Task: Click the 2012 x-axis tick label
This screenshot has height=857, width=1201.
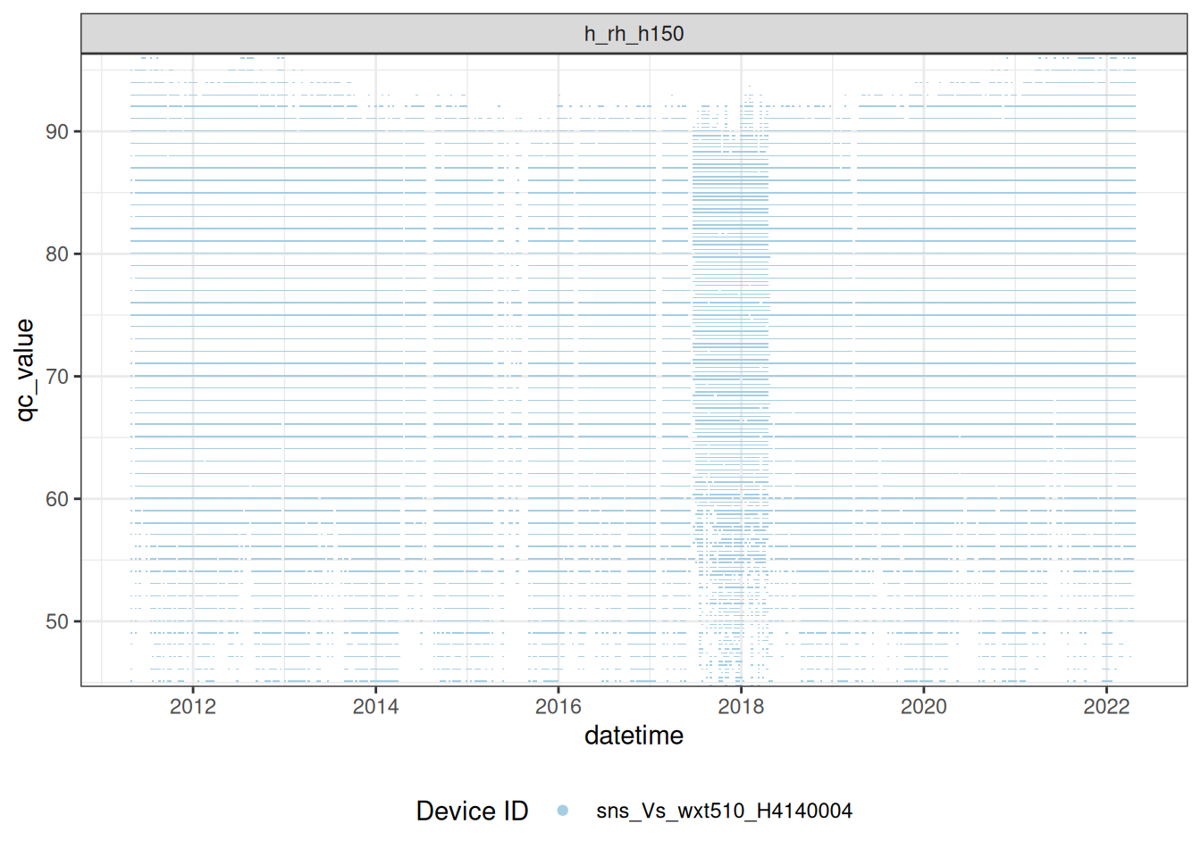Action: (x=193, y=707)
